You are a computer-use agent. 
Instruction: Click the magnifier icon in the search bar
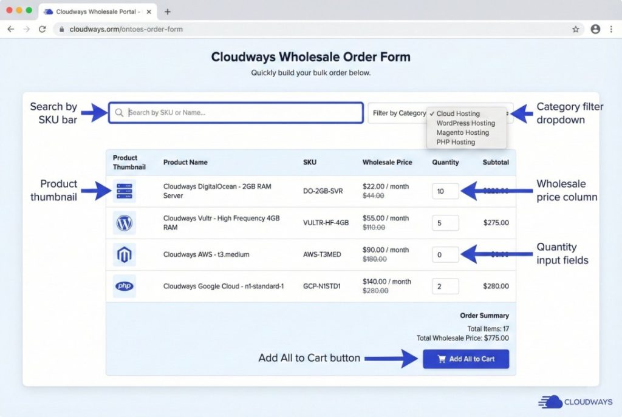(119, 112)
